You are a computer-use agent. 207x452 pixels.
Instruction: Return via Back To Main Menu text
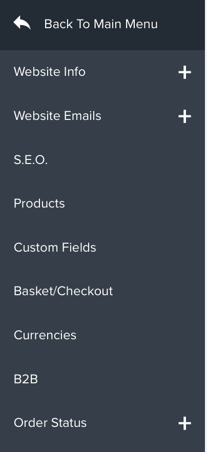101,24
